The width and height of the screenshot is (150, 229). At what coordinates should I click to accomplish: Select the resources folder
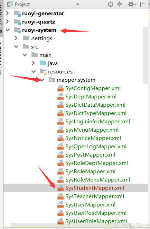pyautogui.click(x=60, y=72)
